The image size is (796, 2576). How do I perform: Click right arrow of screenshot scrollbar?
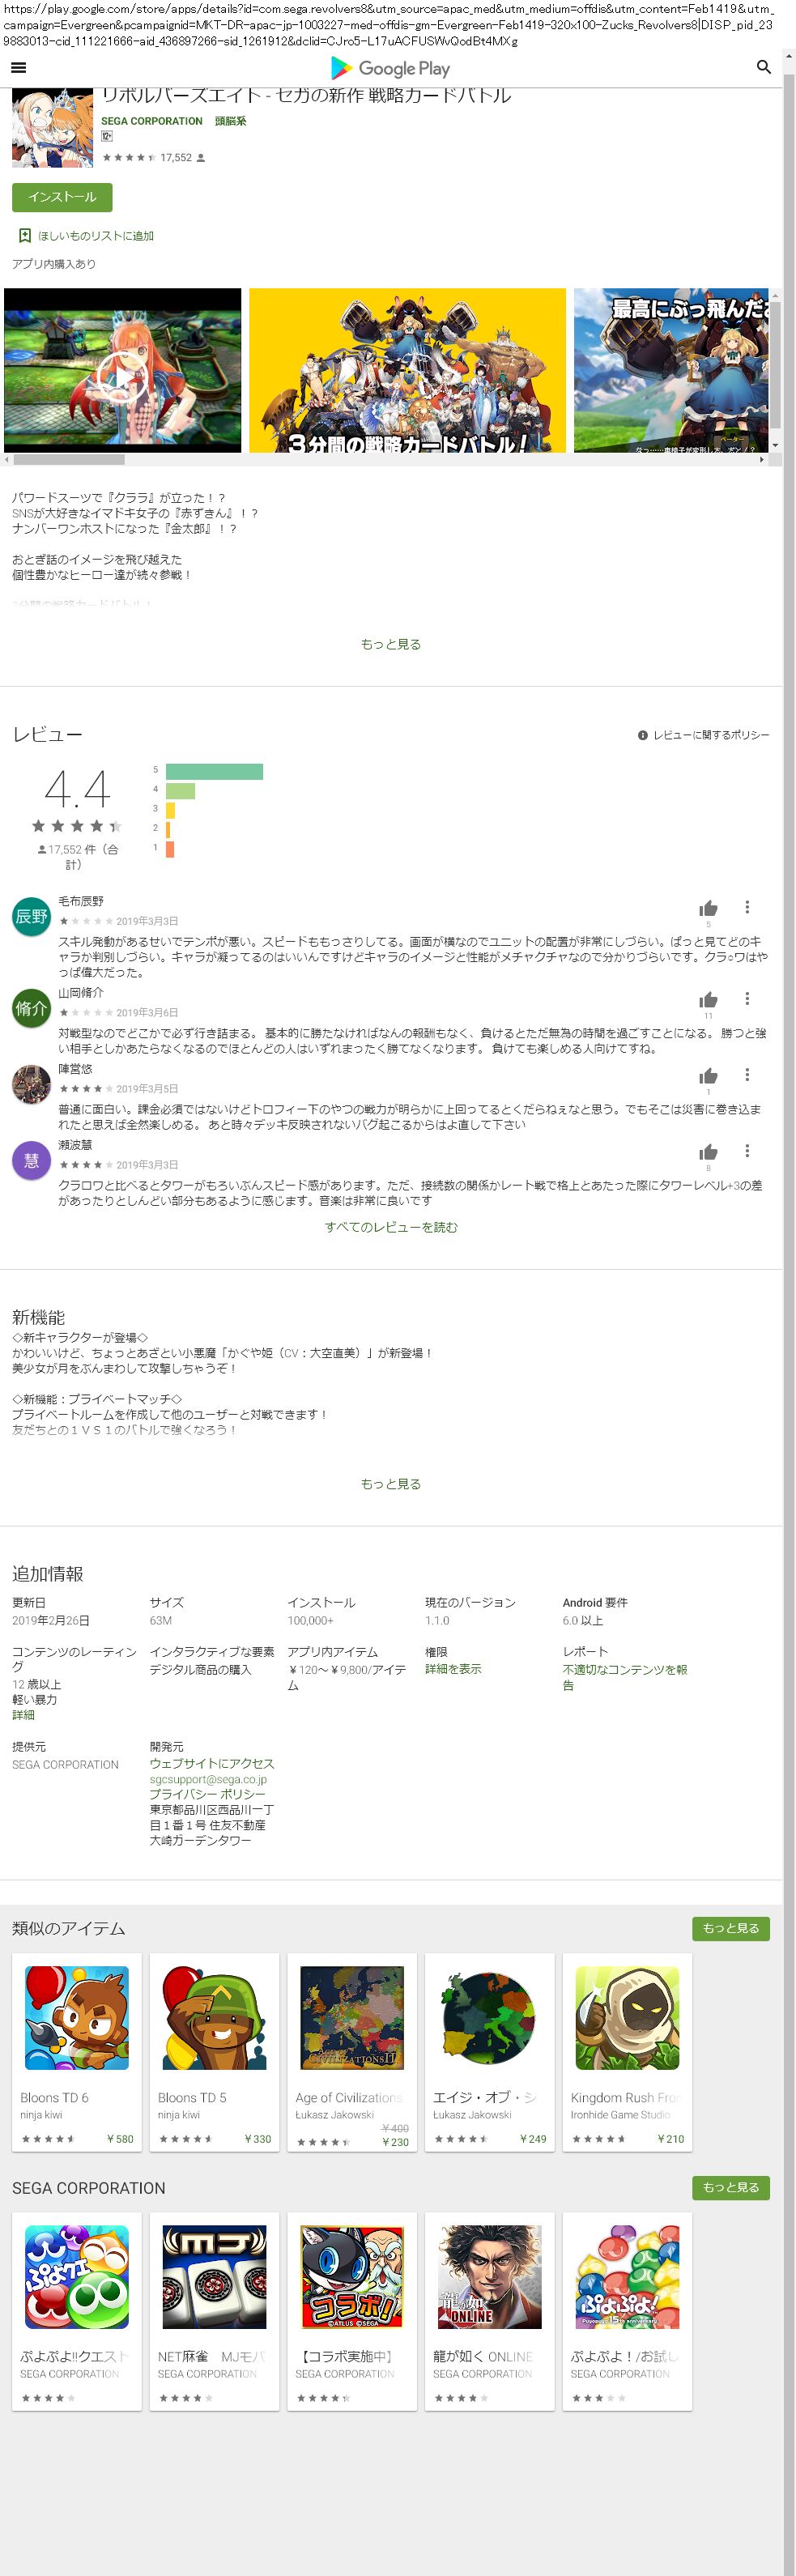point(762,460)
